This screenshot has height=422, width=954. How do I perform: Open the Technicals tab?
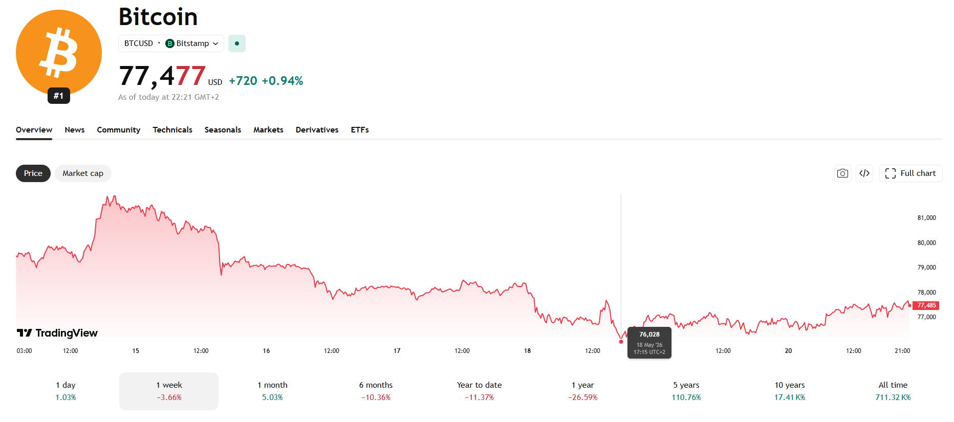(172, 130)
